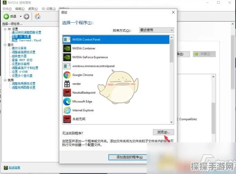Open 设置 G-SYNC tree item
The width and height of the screenshot is (236, 174).
tap(20, 72)
